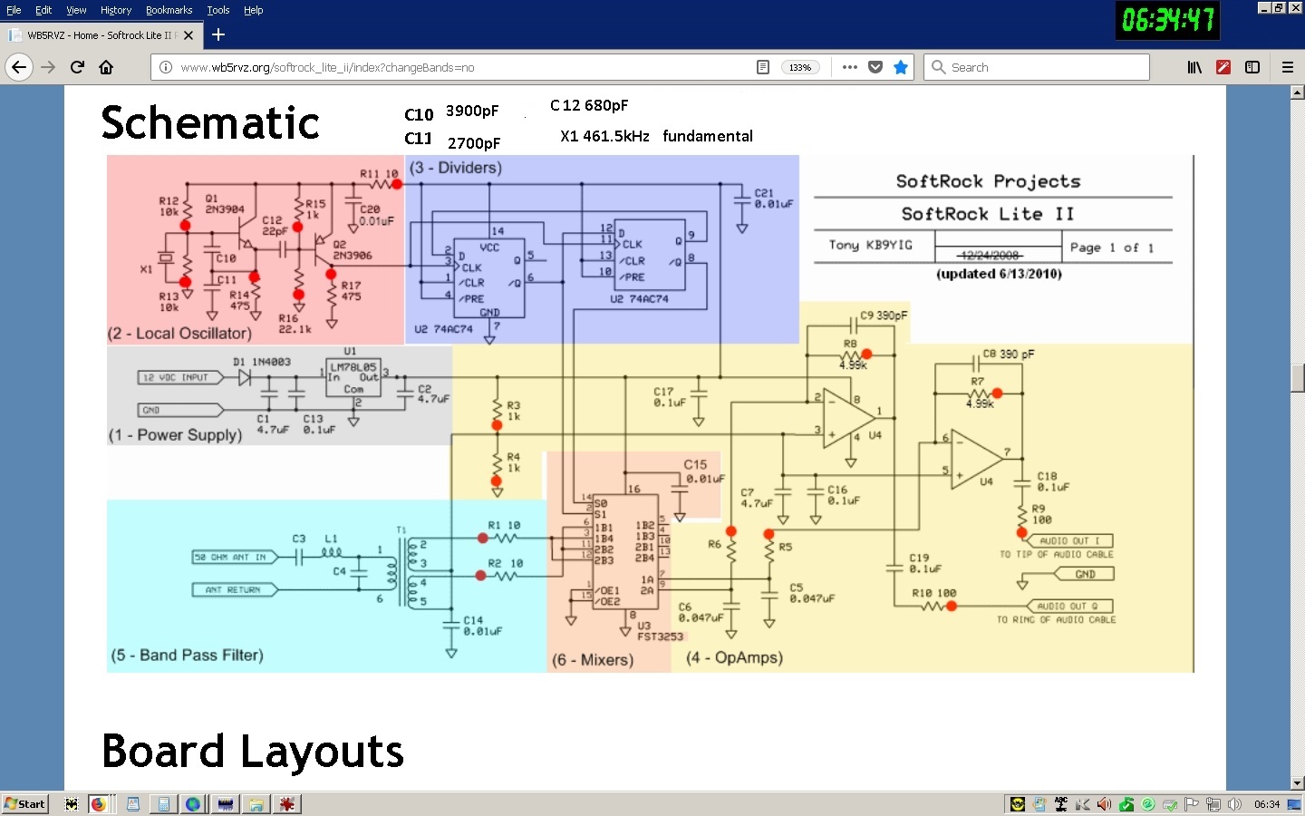
Task: Click the SoftRock Lite II schematic image
Action: (x=650, y=413)
